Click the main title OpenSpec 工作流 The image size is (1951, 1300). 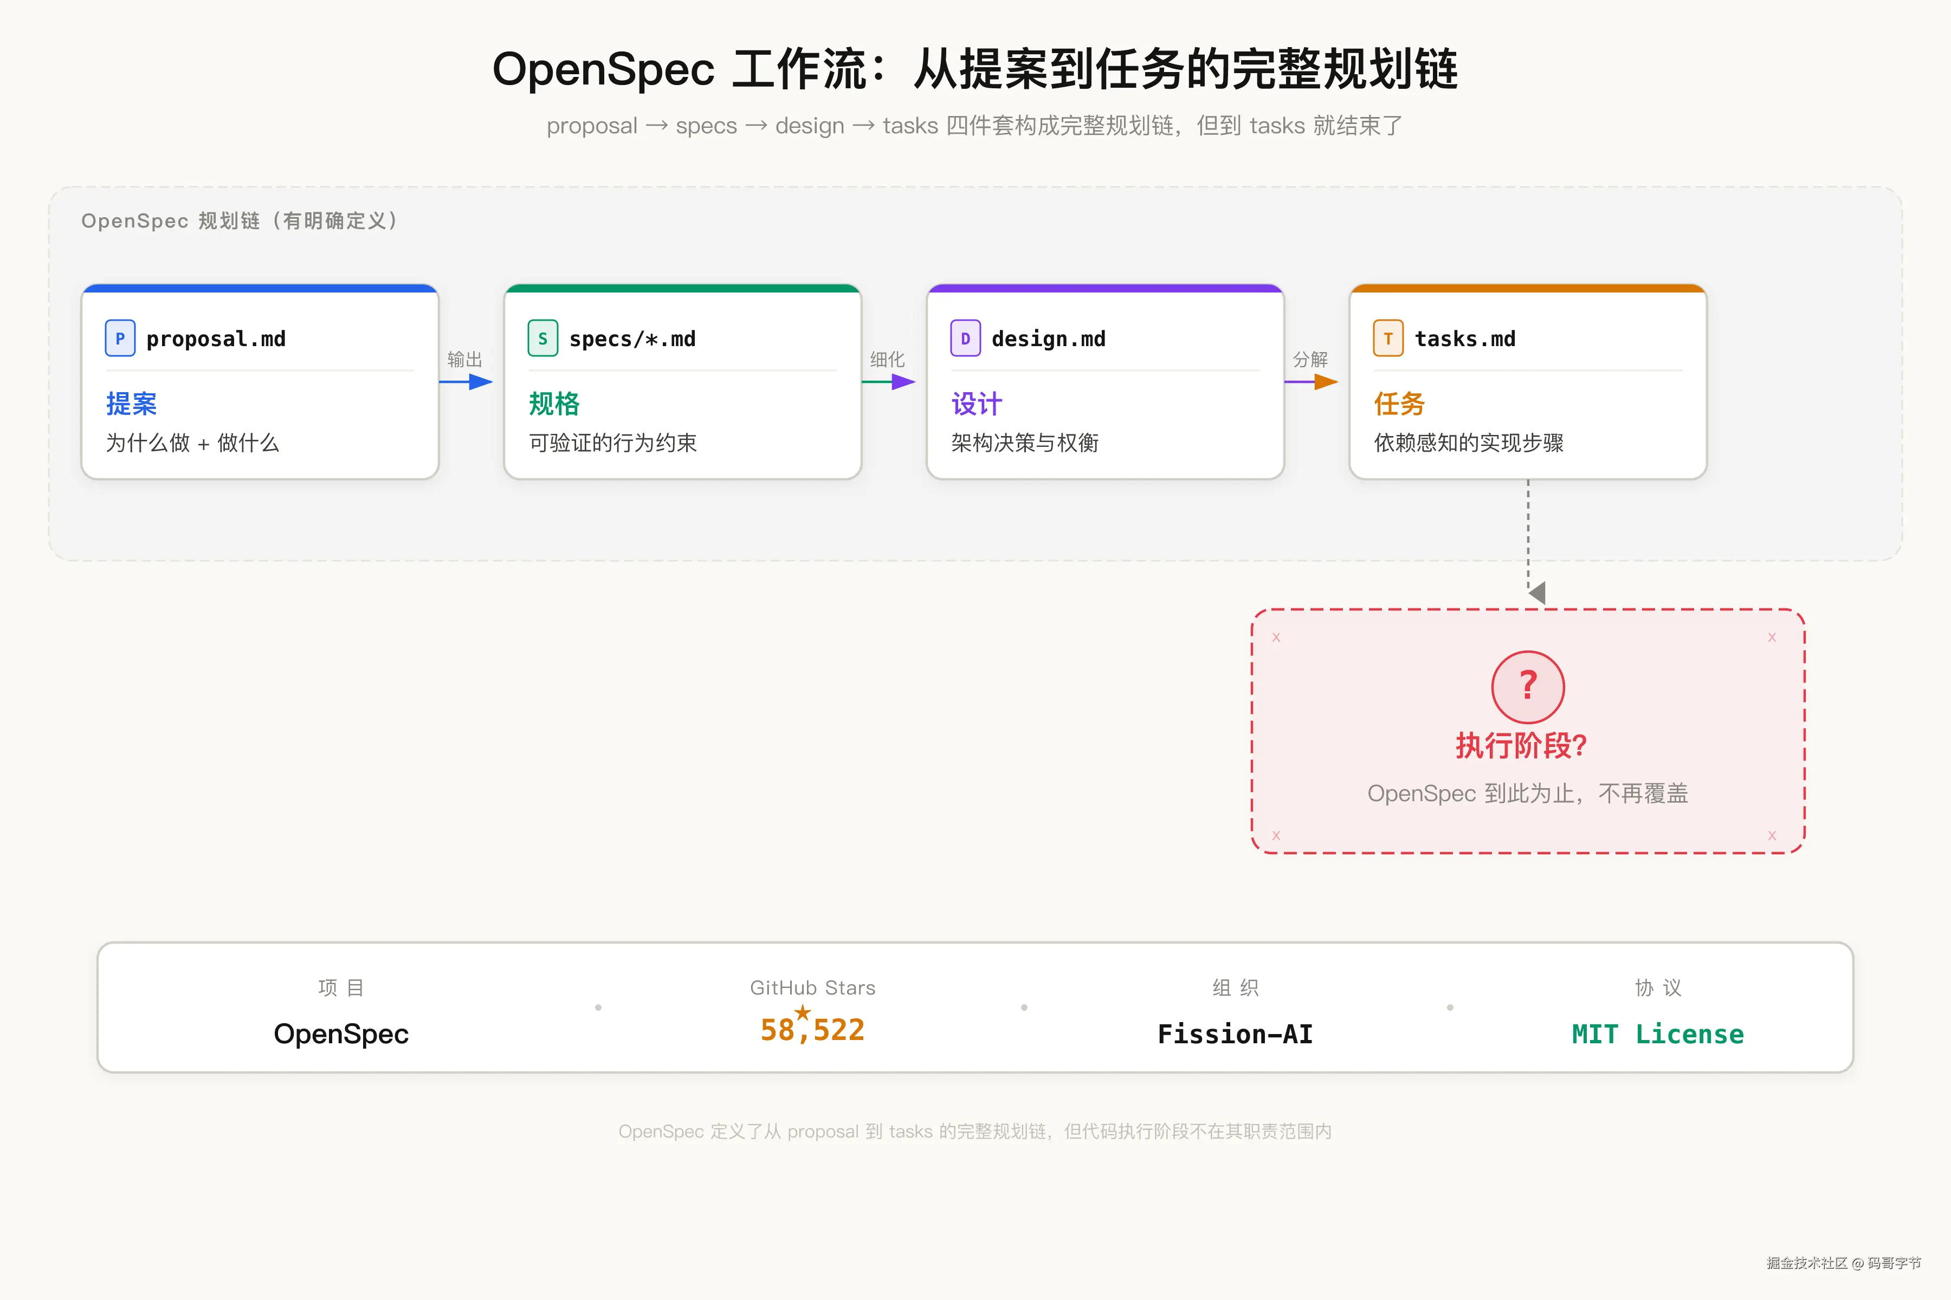[x=975, y=69]
